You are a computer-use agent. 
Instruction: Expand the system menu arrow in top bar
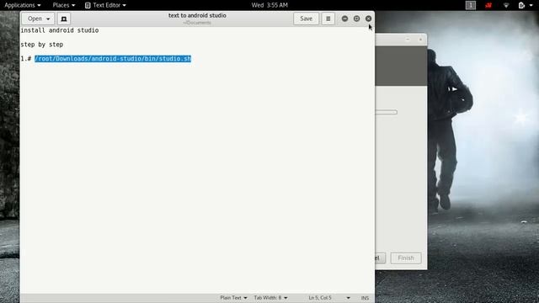pos(531,5)
